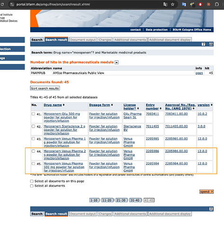Sort by Dosage form column arrows
This screenshot has height=237, width=224.
[x=112, y=105]
